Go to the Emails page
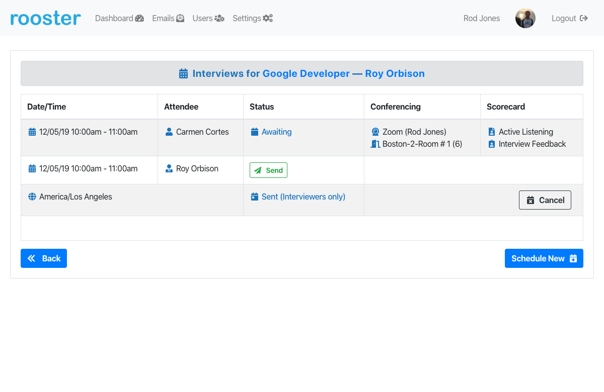Viewport: 604px width, 392px height. point(168,19)
